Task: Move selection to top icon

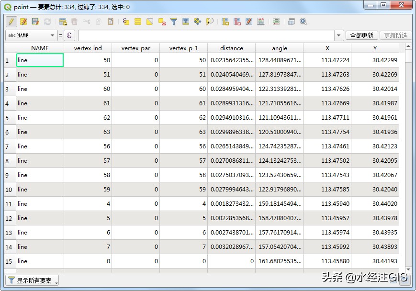Action: (186, 22)
